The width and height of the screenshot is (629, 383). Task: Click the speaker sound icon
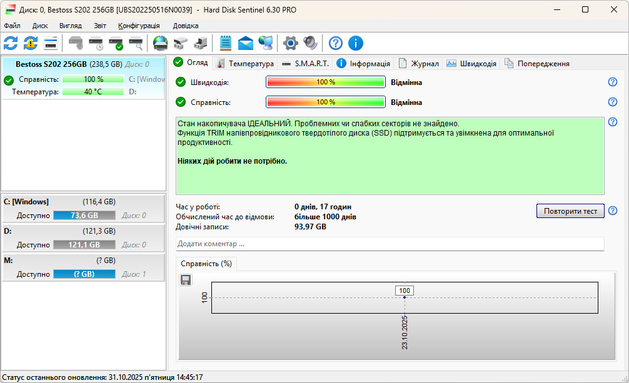310,43
